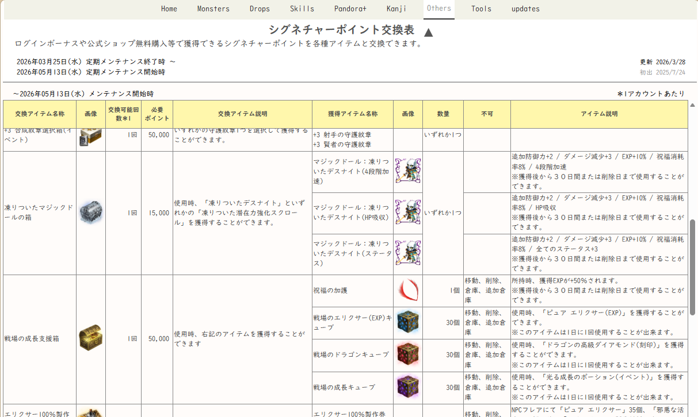Viewport: 698px width, 417px height.
Task: Click the エリクサー100%製作 item icon
Action: (x=91, y=411)
